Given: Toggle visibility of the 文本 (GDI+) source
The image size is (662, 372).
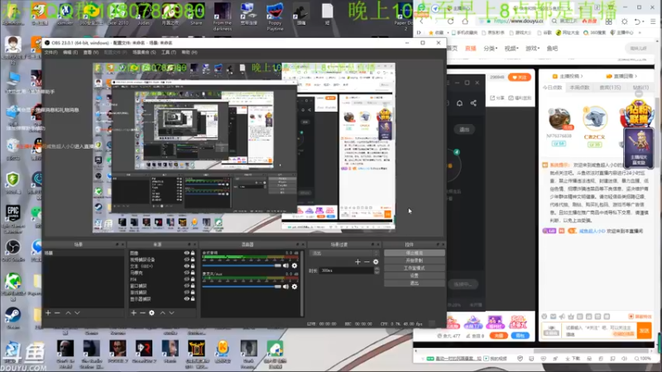Looking at the screenshot, I should pyautogui.click(x=186, y=266).
